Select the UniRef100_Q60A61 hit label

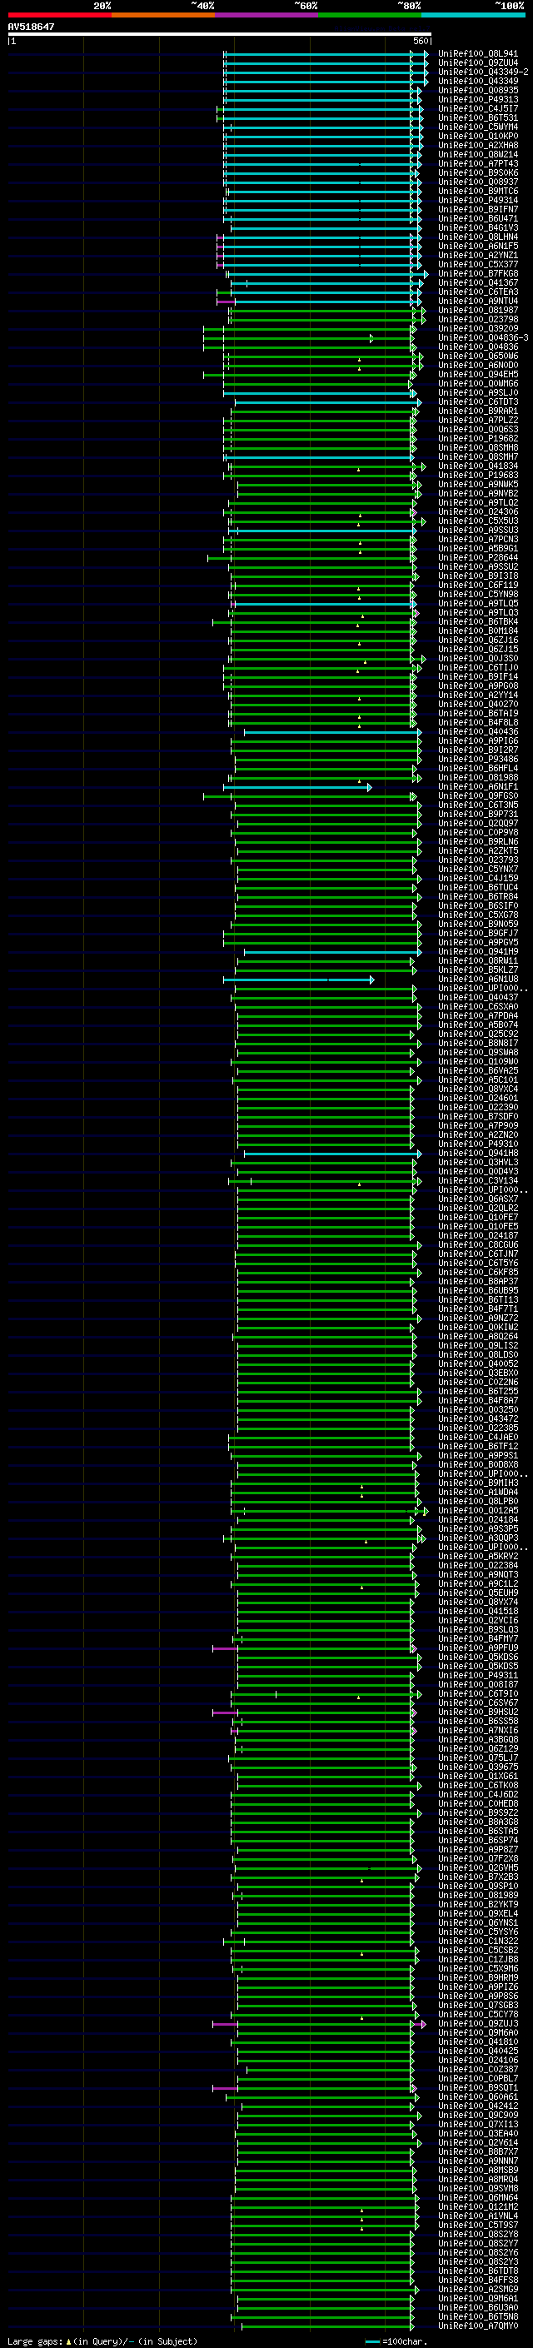pyautogui.click(x=478, y=2097)
